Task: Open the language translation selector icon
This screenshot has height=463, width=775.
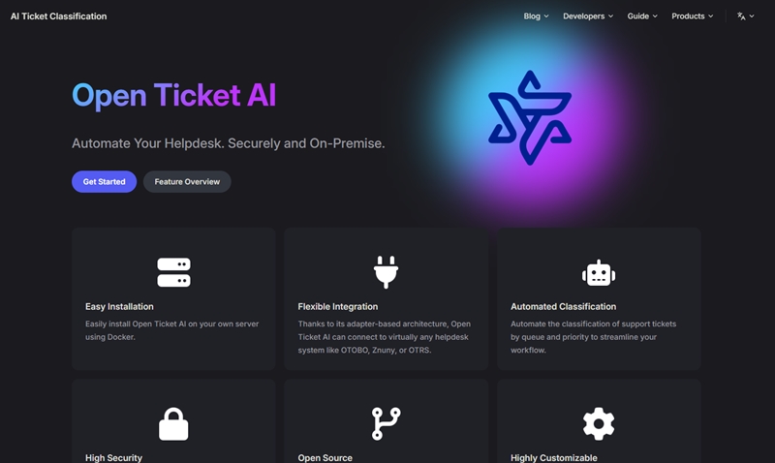Action: click(x=741, y=16)
